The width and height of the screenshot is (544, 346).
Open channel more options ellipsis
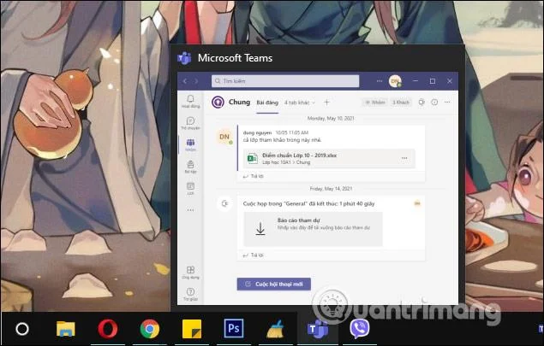pos(447,102)
